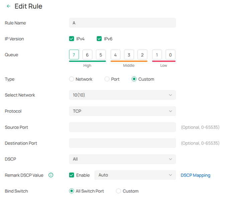Choose queue number 2
This screenshot has width=225, height=197.
click(142, 55)
